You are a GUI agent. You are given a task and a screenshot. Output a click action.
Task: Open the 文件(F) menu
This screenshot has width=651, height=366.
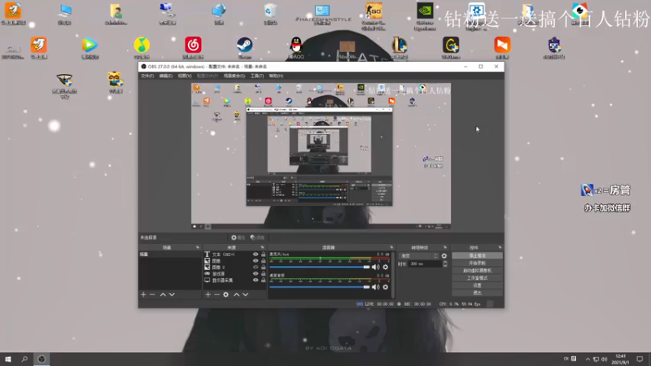coord(147,76)
